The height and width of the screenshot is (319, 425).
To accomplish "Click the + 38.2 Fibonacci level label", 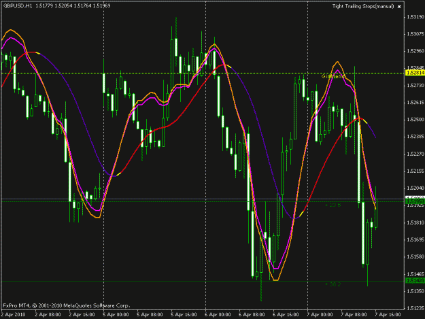I will coord(333,284).
